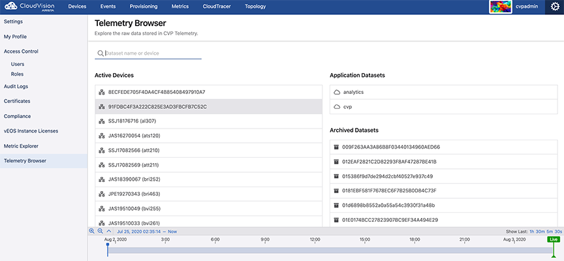564x261 pixels.
Task: Click archive icon for 009F263AA3A86B8F03440134960AED66
Action: (x=336, y=147)
